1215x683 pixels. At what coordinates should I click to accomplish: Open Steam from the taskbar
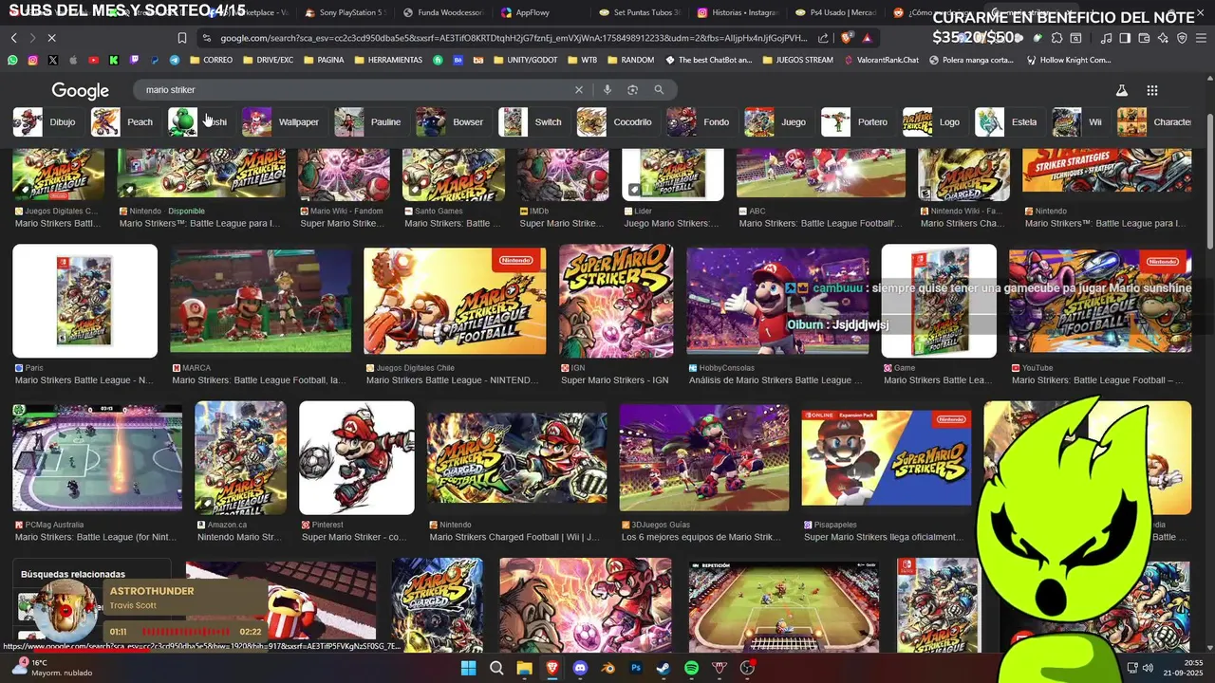tap(664, 668)
